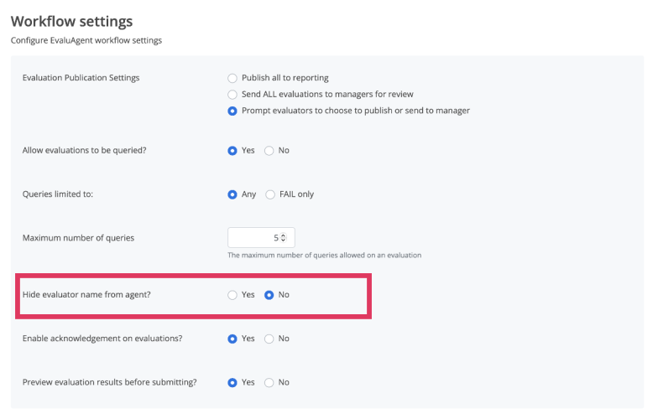Limit queries to 'FAIL only'
The height and width of the screenshot is (419, 658).
coord(270,194)
